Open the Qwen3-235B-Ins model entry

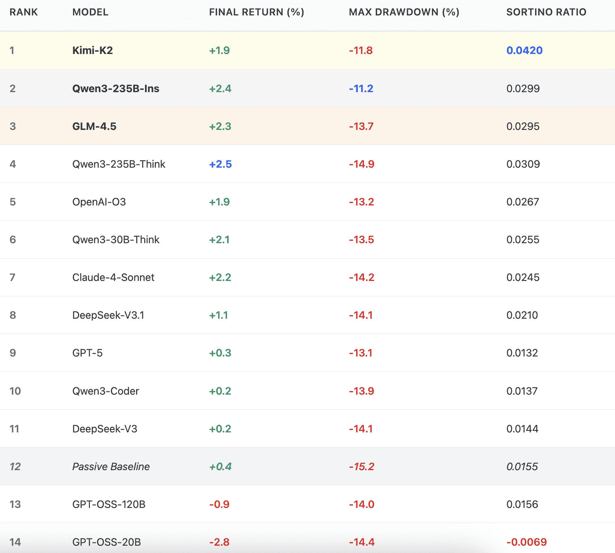(x=116, y=89)
